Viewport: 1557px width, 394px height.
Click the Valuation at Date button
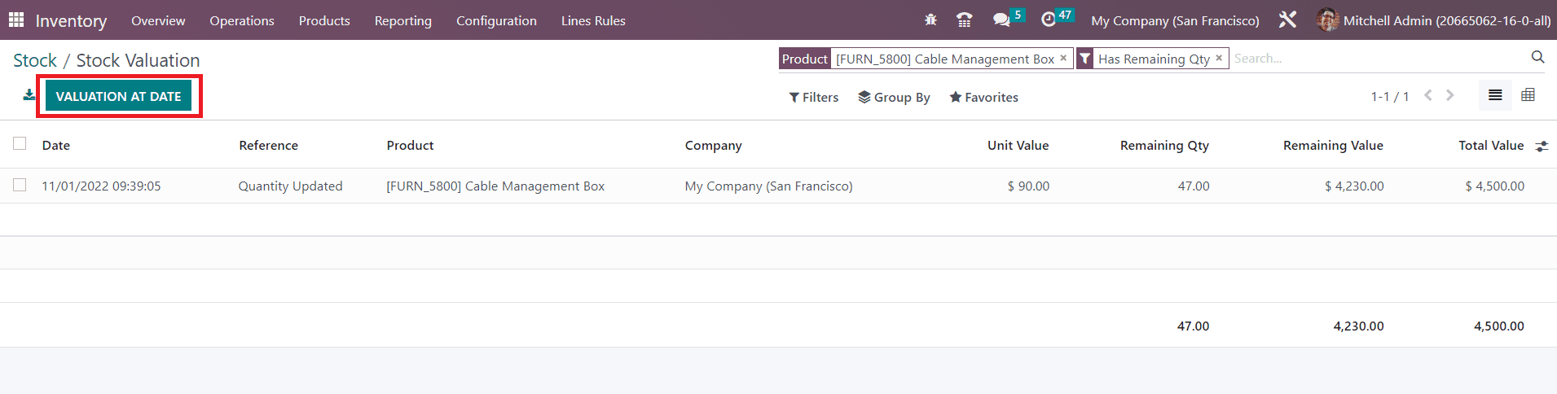pos(119,96)
